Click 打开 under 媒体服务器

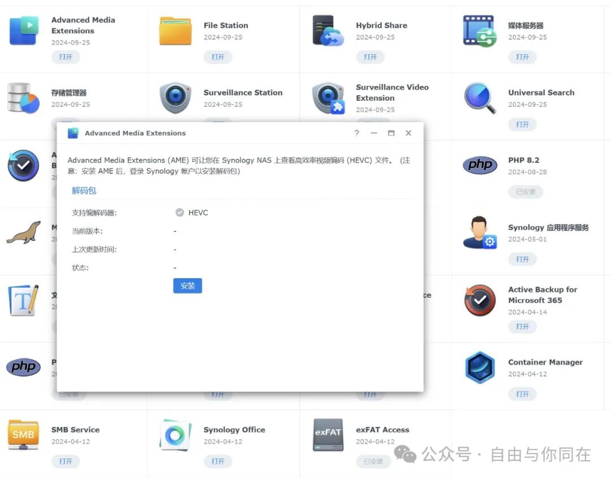coord(523,57)
